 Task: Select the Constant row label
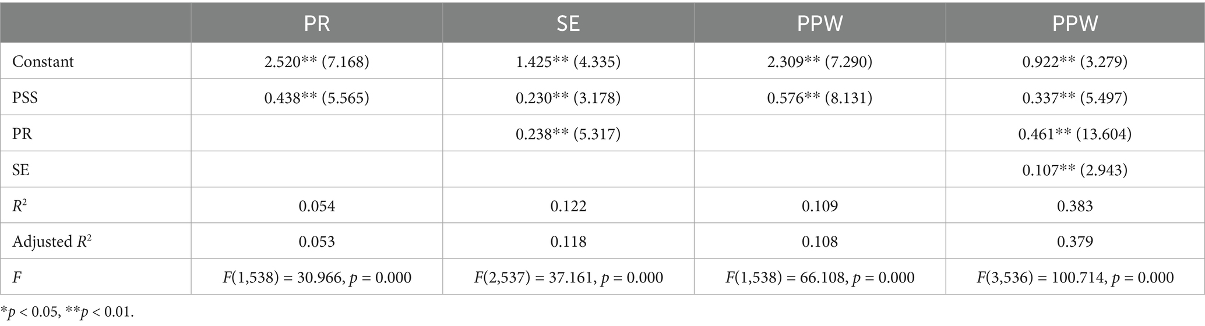tap(43, 62)
